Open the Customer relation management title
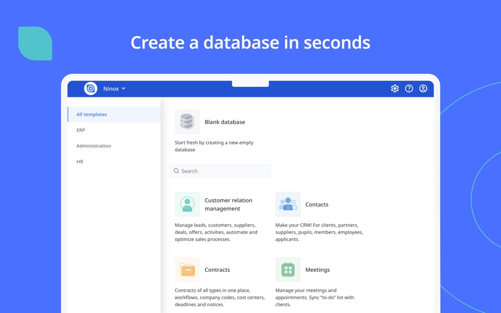Image resolution: width=501 pixels, height=313 pixels. 228,204
